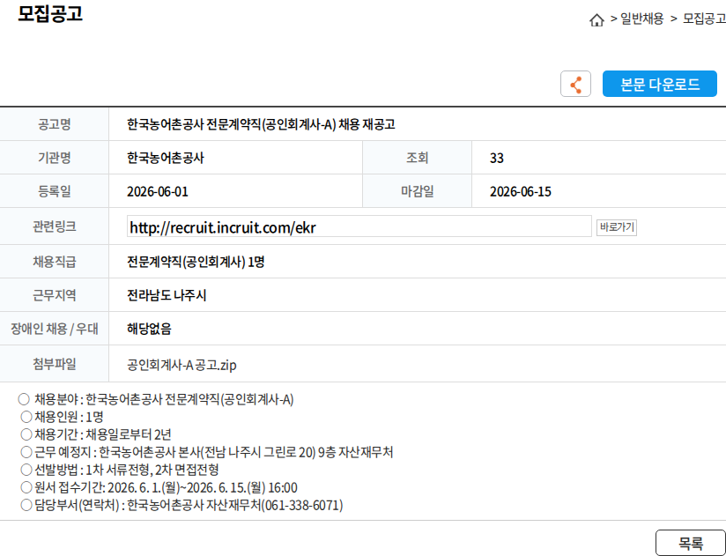Viewport: 726px width, 556px height.
Task: Click the view count value 33
Action: click(x=496, y=158)
